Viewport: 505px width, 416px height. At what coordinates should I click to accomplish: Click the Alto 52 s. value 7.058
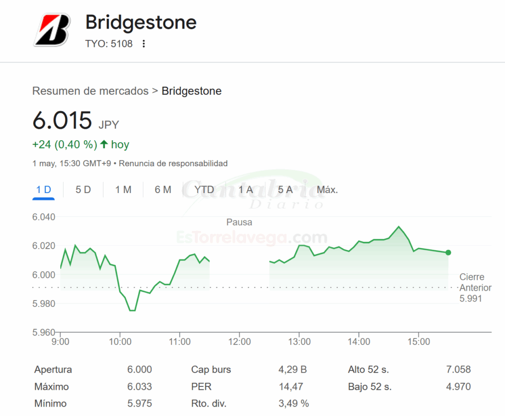click(458, 369)
